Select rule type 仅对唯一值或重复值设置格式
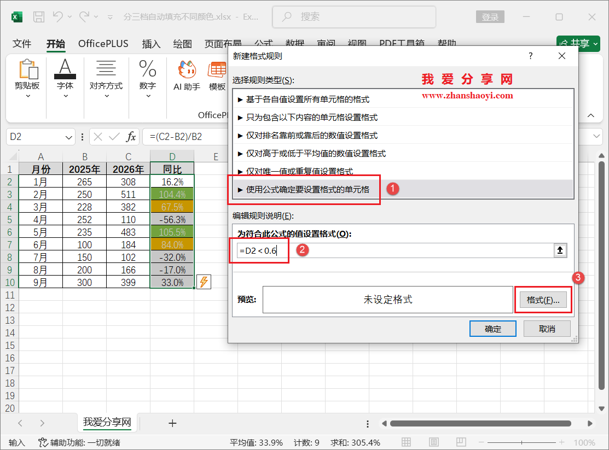The width and height of the screenshot is (609, 450). click(403, 171)
